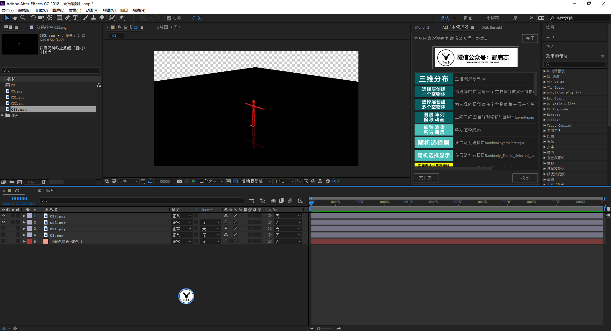
Task: Click the 刷新 refresh button
Action: point(525,178)
